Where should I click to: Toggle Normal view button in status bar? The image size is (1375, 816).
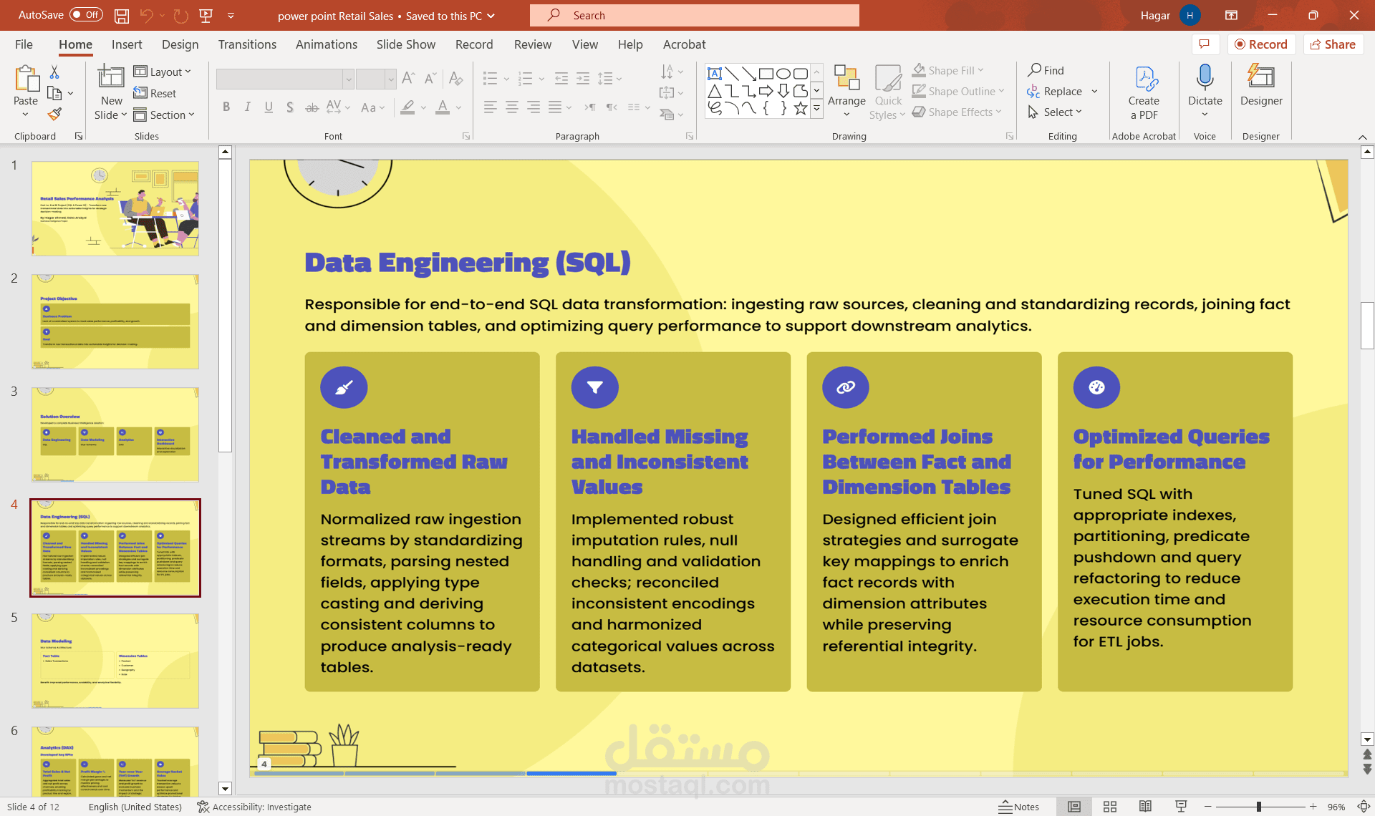click(x=1074, y=807)
